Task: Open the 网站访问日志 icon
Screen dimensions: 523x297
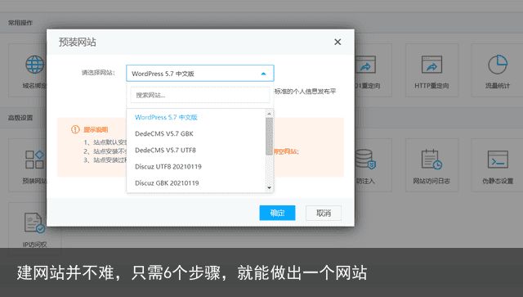Action: [x=431, y=160]
